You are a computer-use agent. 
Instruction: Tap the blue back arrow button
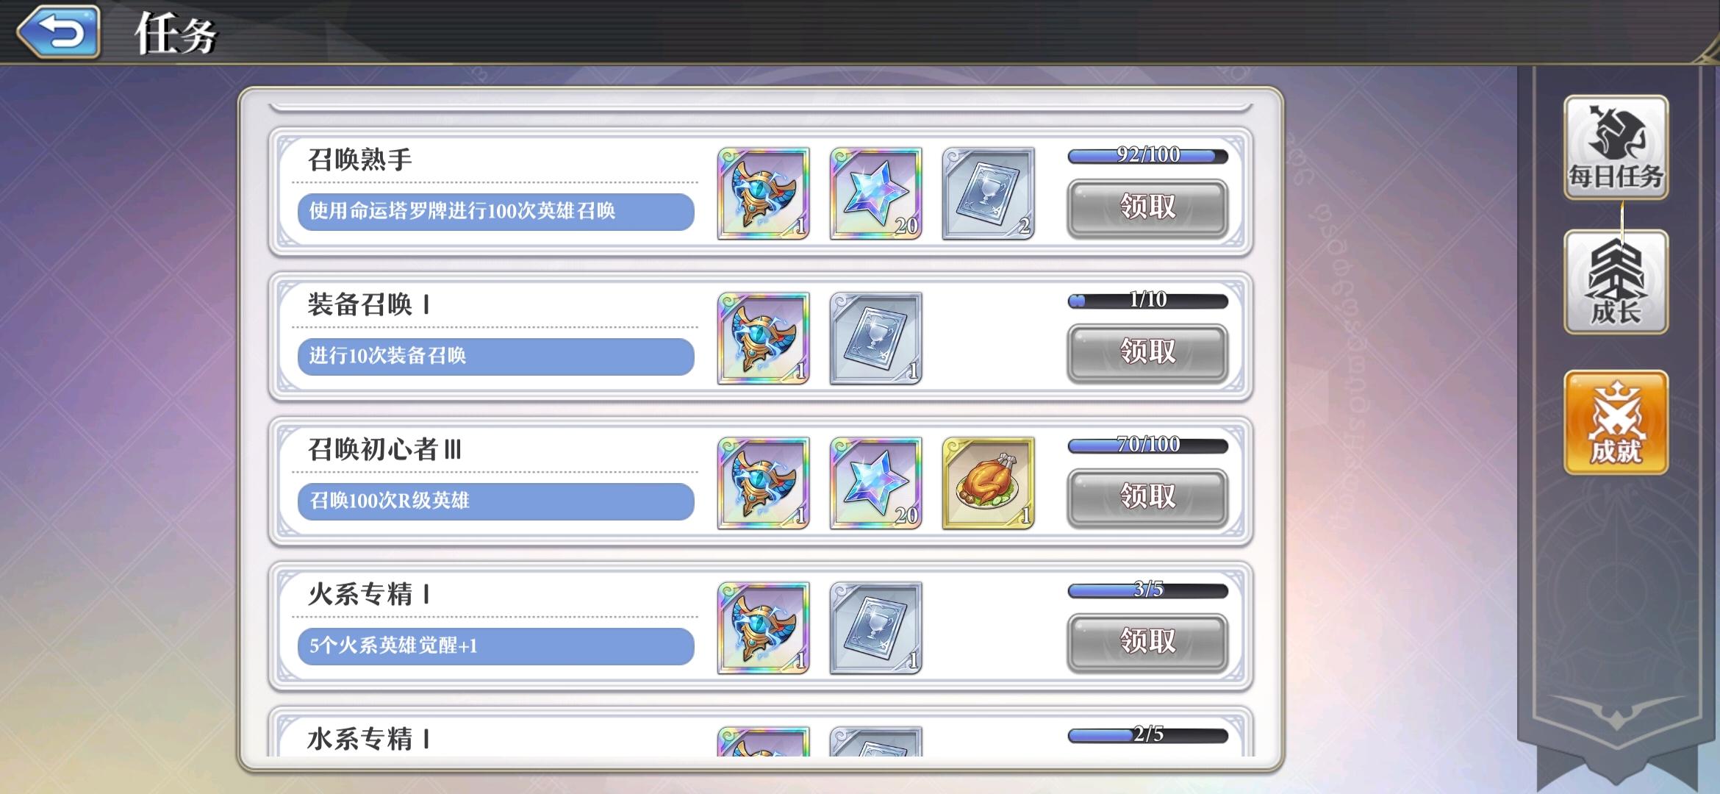[59, 32]
